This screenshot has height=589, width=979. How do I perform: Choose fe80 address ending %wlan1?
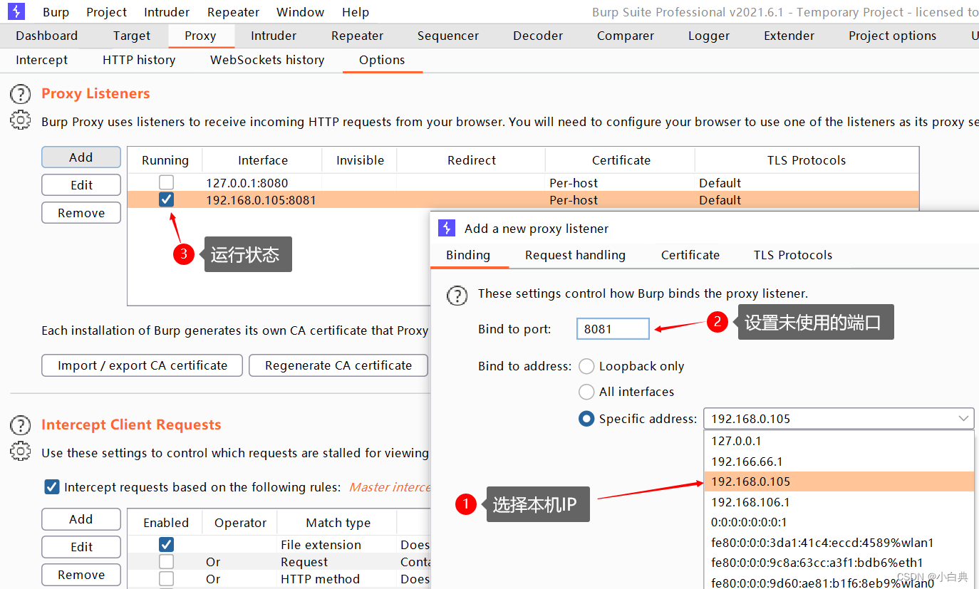(839, 543)
